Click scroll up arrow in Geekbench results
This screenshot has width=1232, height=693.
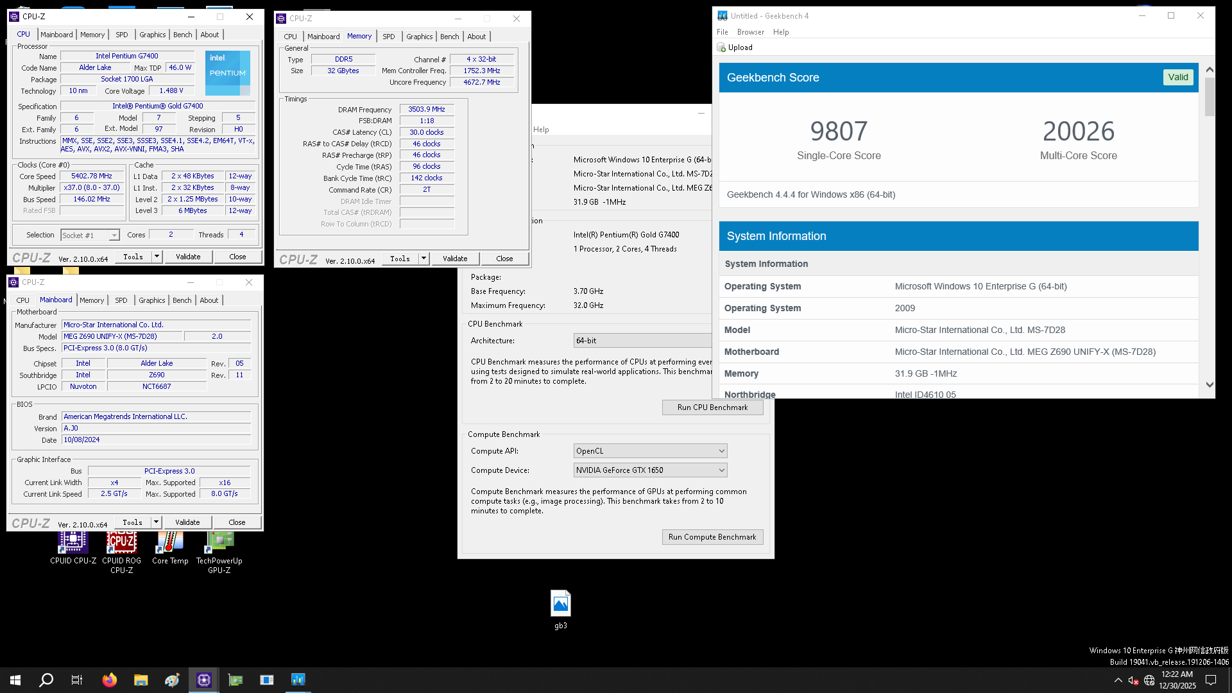coord(1210,69)
